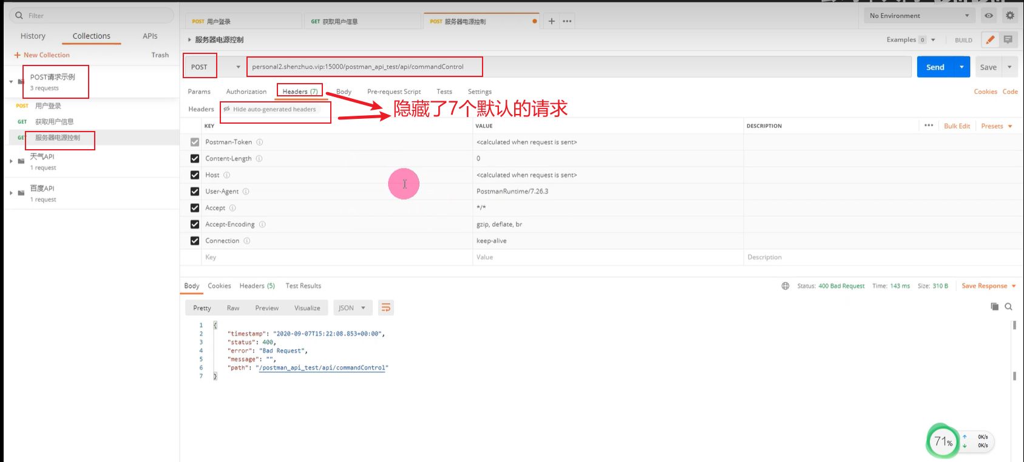Copy response using the copy icon

(994, 307)
